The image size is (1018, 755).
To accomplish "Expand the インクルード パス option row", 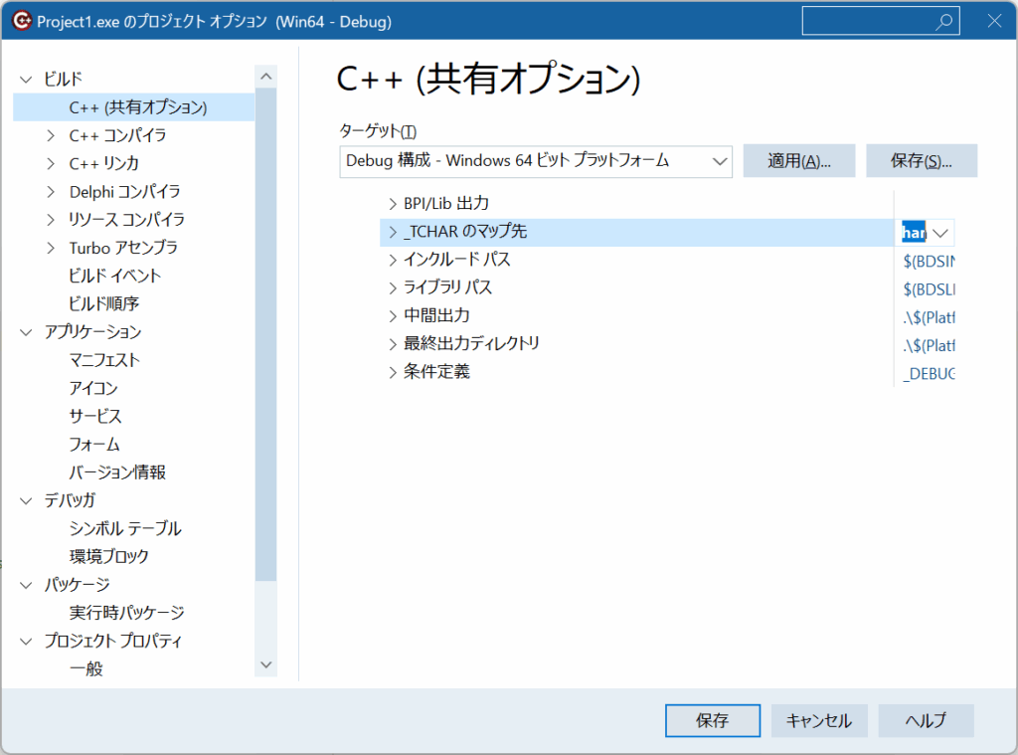I will pos(391,260).
